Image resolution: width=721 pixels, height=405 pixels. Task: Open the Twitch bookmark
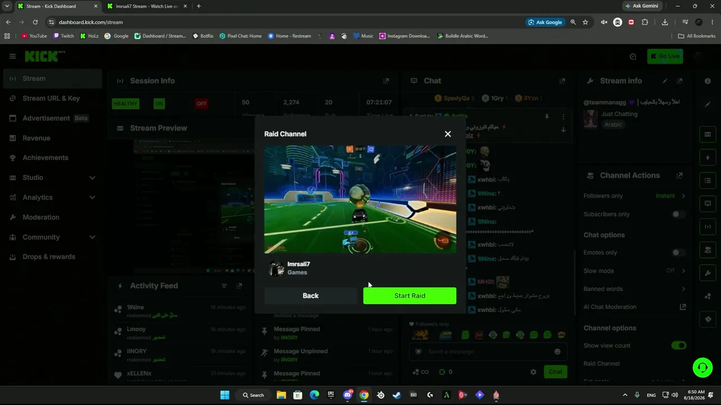point(64,36)
